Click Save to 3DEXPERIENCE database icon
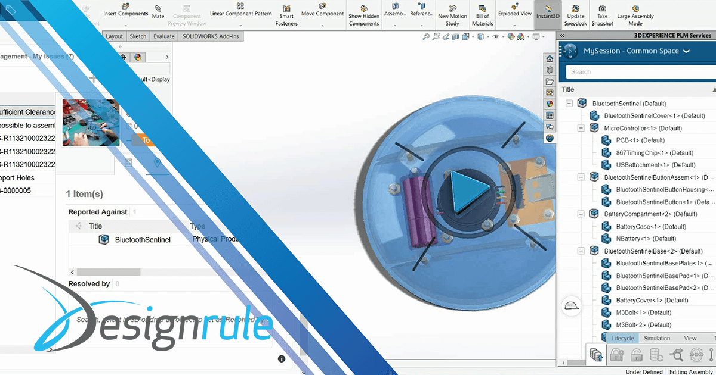This screenshot has width=716, height=375. (x=596, y=355)
